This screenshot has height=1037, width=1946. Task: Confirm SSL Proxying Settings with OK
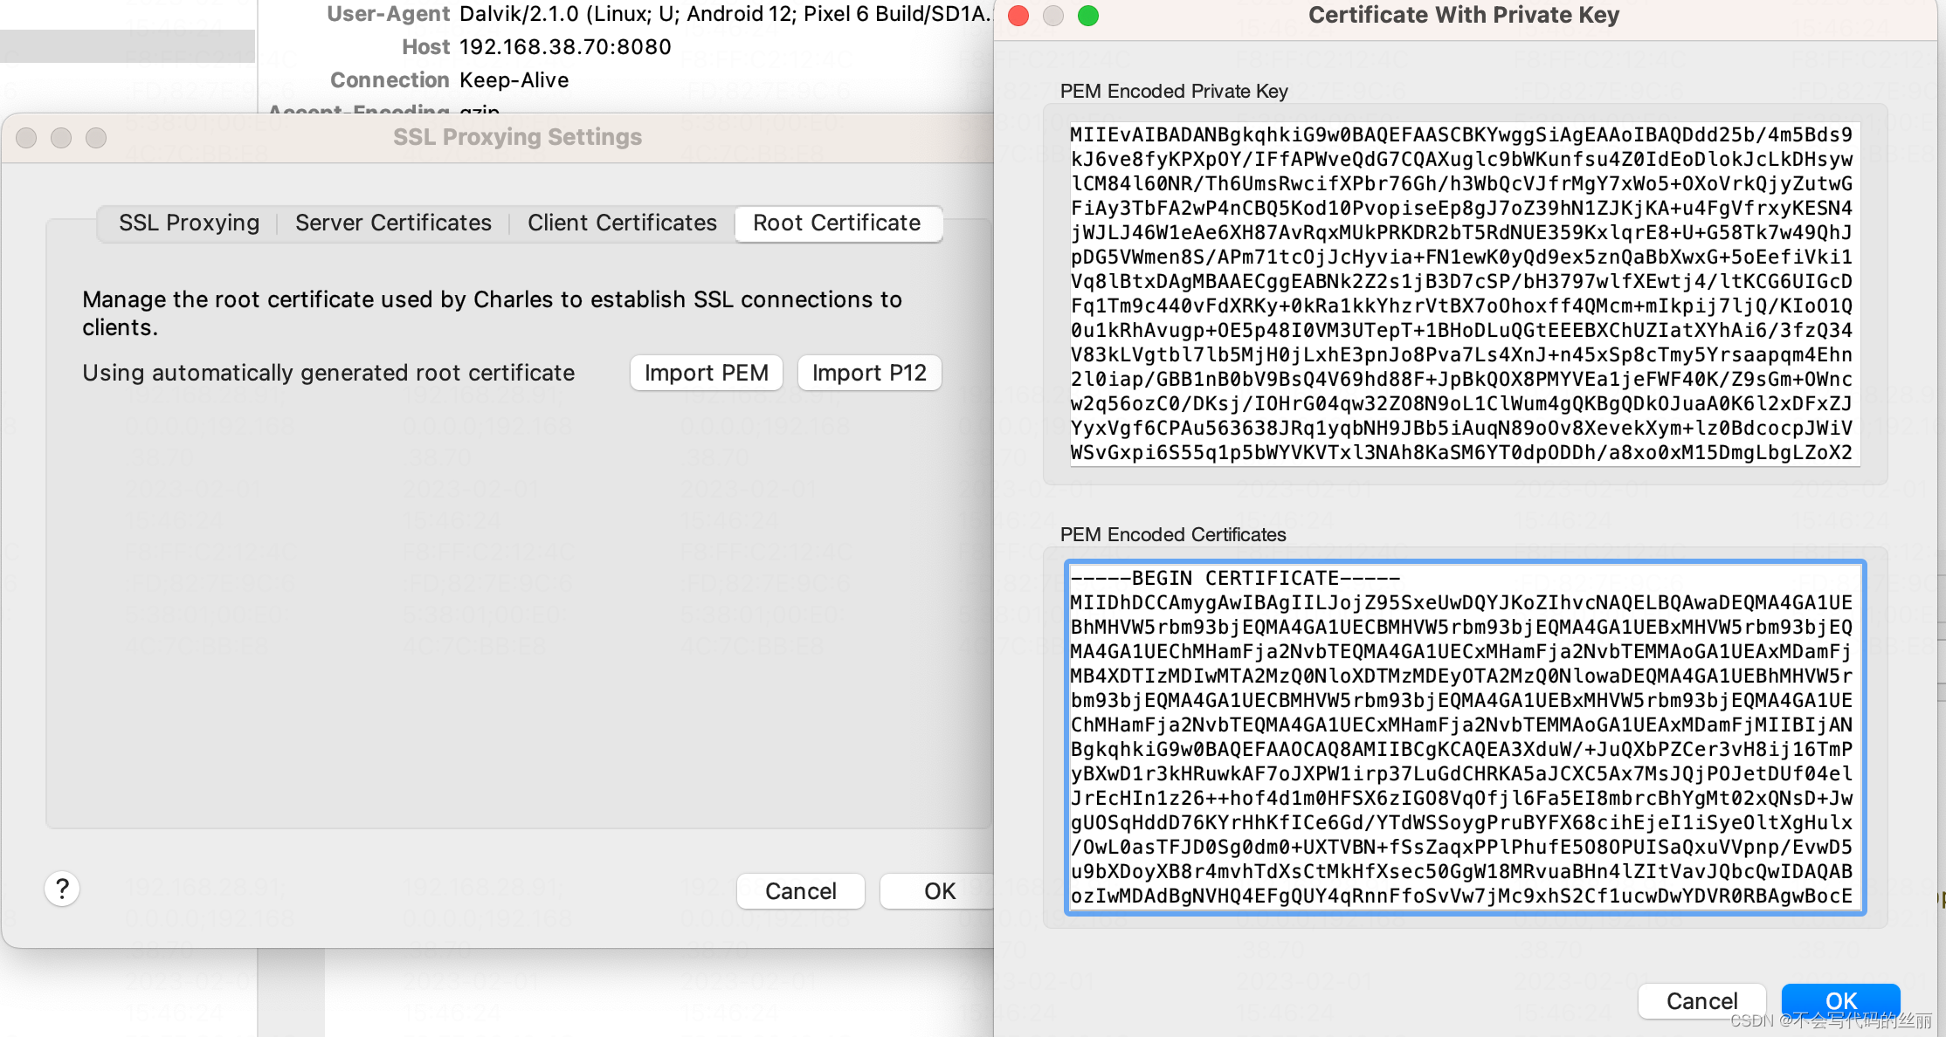coord(939,891)
